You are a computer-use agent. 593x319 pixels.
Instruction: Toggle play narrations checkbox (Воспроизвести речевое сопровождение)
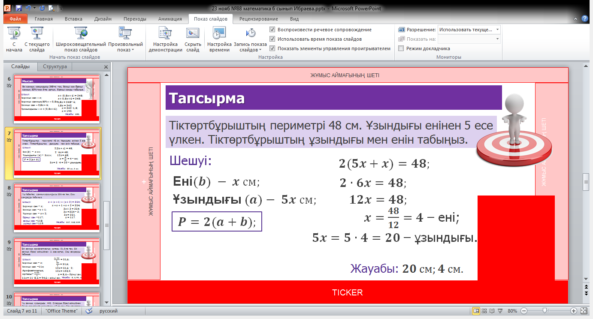coord(272,30)
